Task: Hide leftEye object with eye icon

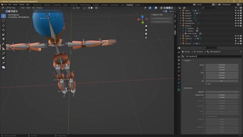Action: point(238,11)
